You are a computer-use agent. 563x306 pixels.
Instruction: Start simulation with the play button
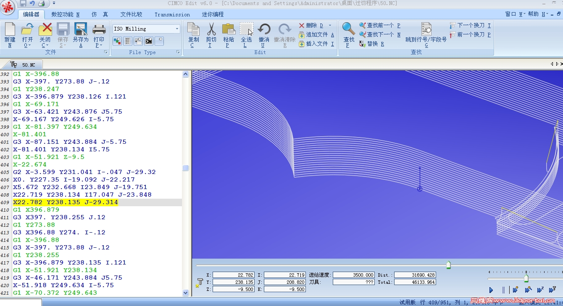click(491, 290)
